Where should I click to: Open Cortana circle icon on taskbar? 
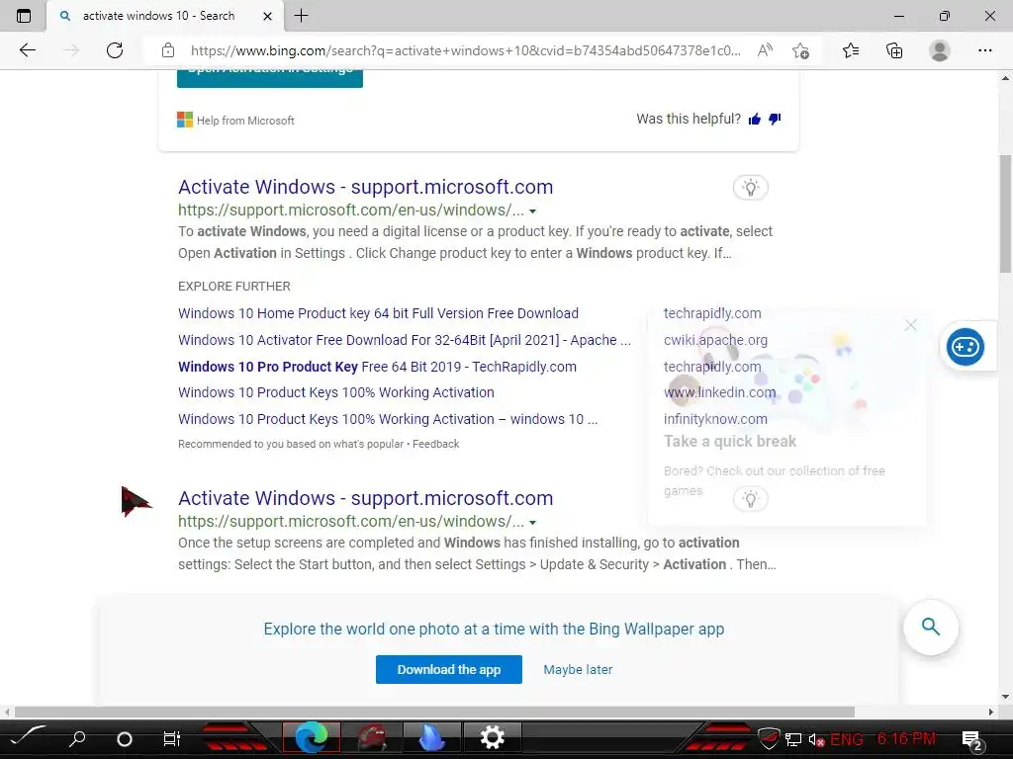coord(124,738)
